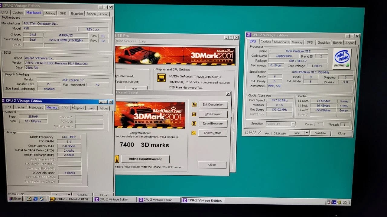
Task: Click the 133.02 MHz bus speed value
Action: (279, 110)
